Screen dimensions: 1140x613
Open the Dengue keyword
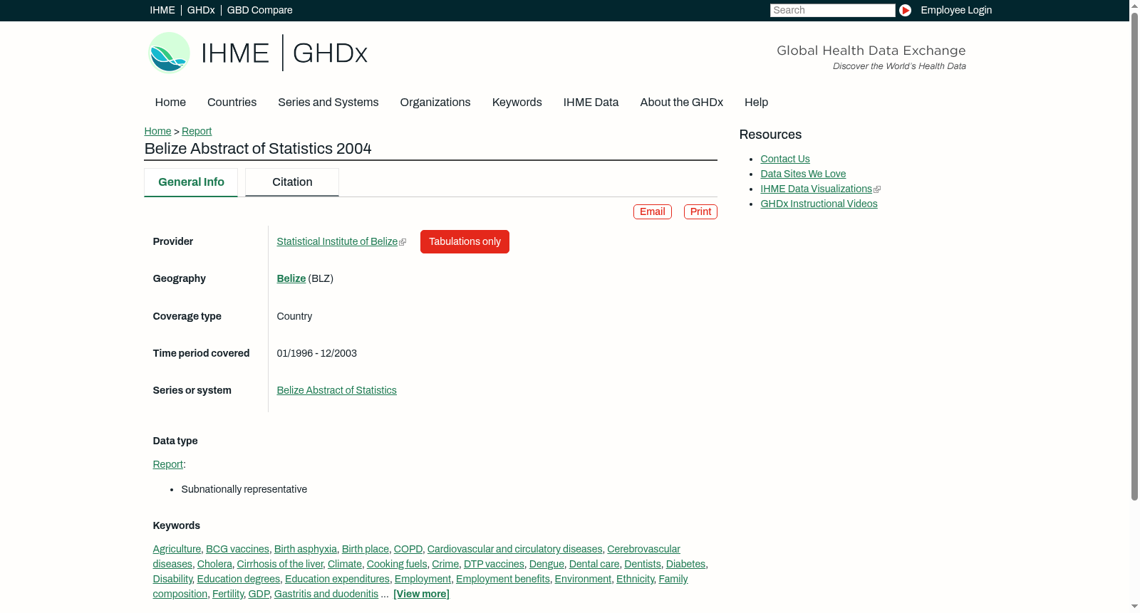[x=546, y=564]
